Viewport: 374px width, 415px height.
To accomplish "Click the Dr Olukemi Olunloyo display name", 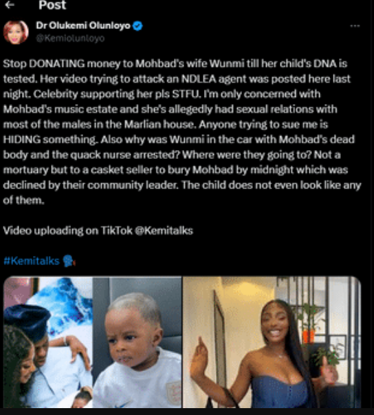I will (x=83, y=25).
